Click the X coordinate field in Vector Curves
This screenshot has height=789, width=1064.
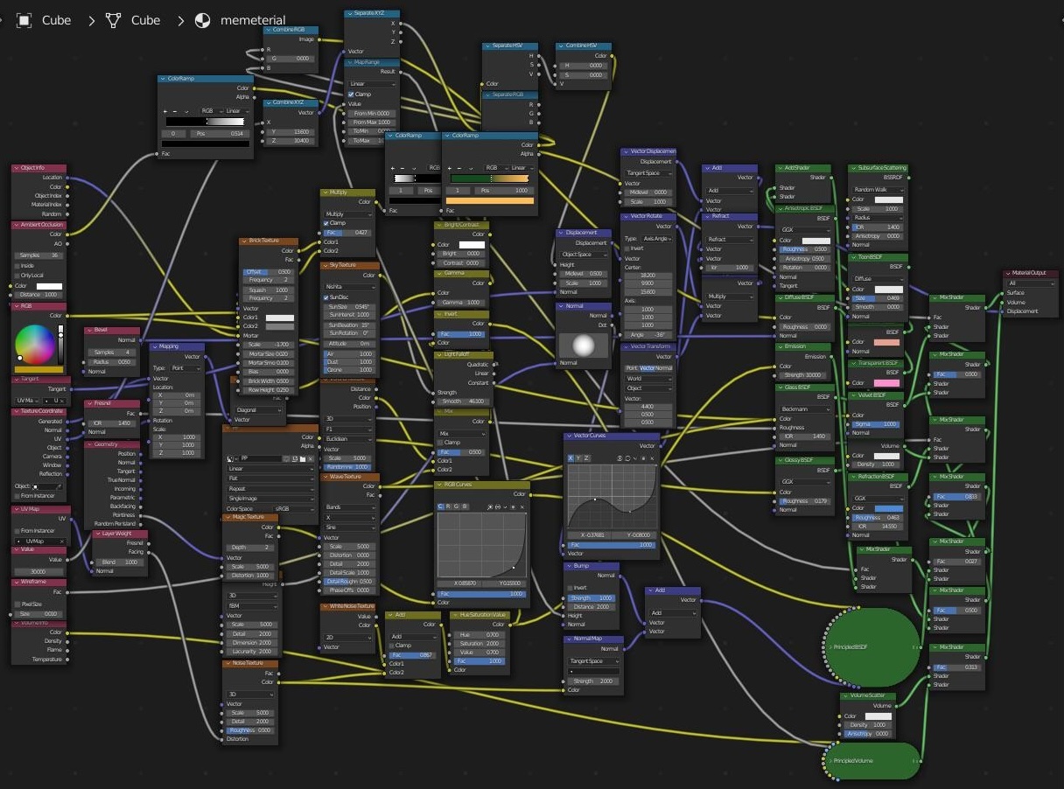(592, 534)
